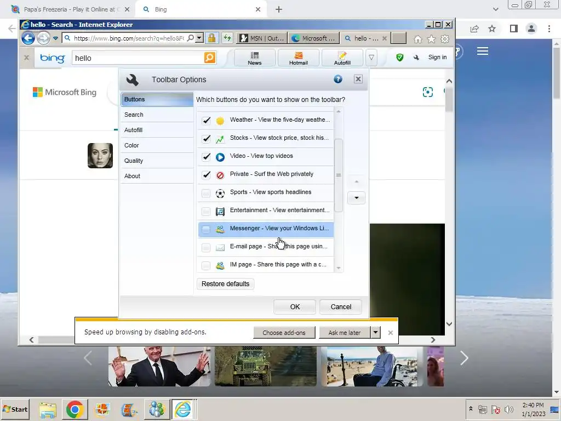
Task: Click the Internet Explorer back arrow button
Action: click(28, 38)
